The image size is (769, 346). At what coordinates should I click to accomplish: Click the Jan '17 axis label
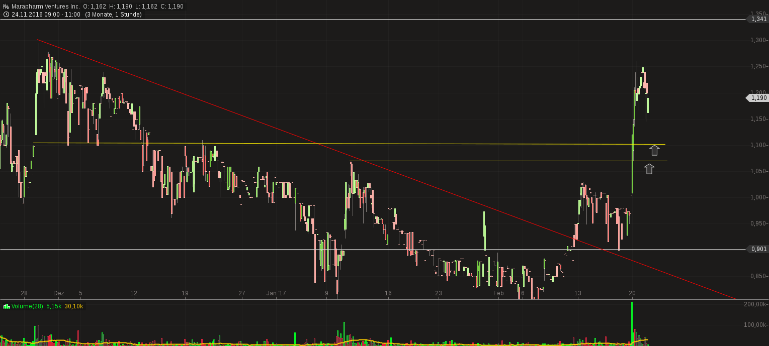coord(276,293)
